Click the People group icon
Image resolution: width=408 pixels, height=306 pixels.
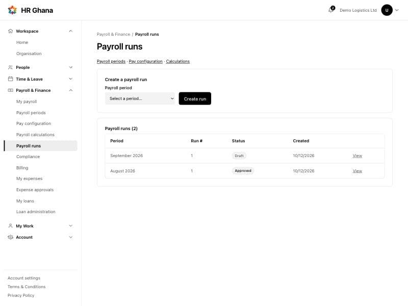click(x=10, y=67)
